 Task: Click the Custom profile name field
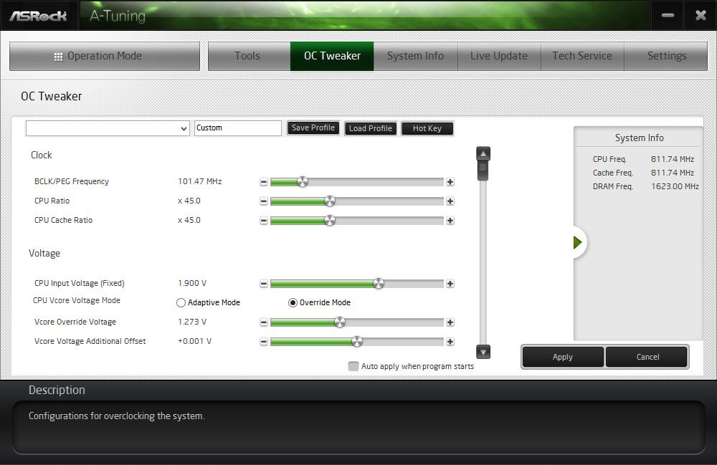coord(238,128)
